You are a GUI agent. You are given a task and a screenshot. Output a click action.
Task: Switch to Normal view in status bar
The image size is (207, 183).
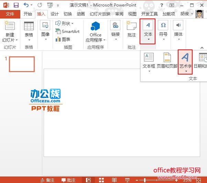coord(88,180)
